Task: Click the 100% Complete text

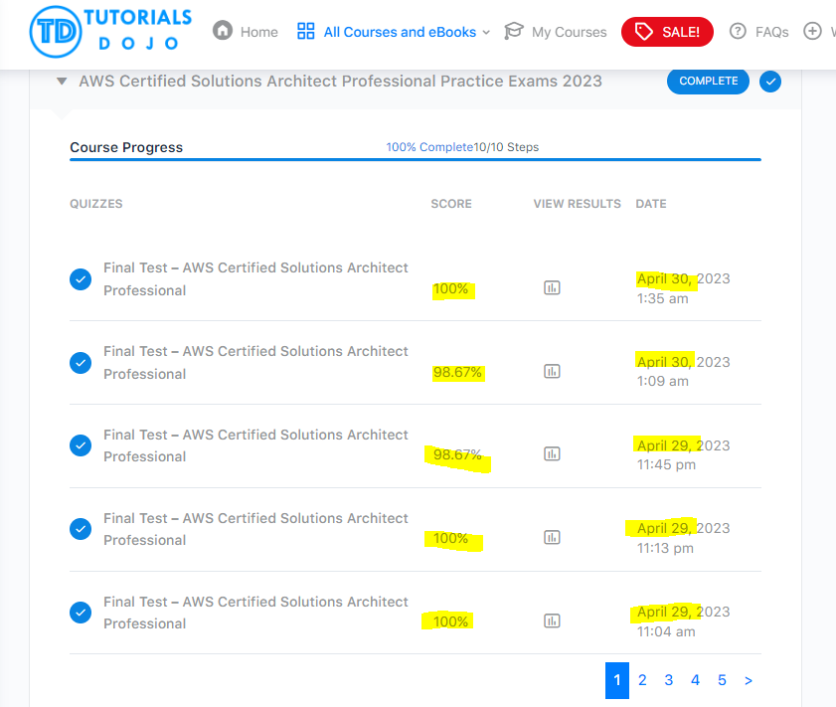Action: pyautogui.click(x=429, y=147)
